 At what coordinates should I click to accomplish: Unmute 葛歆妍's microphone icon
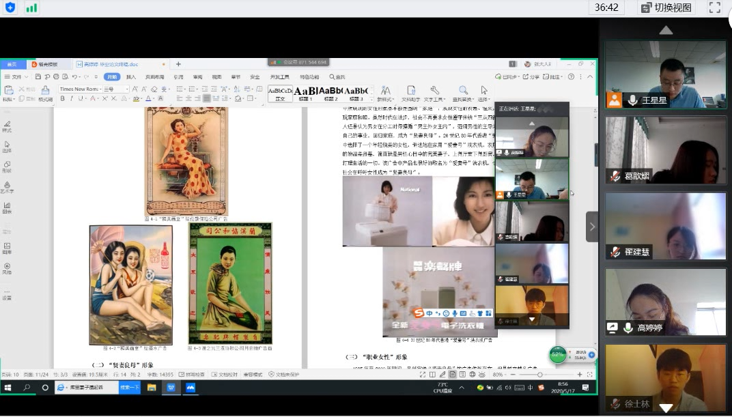click(x=615, y=176)
